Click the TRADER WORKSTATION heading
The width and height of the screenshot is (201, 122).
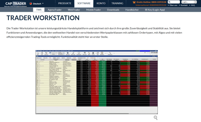(x=43, y=18)
